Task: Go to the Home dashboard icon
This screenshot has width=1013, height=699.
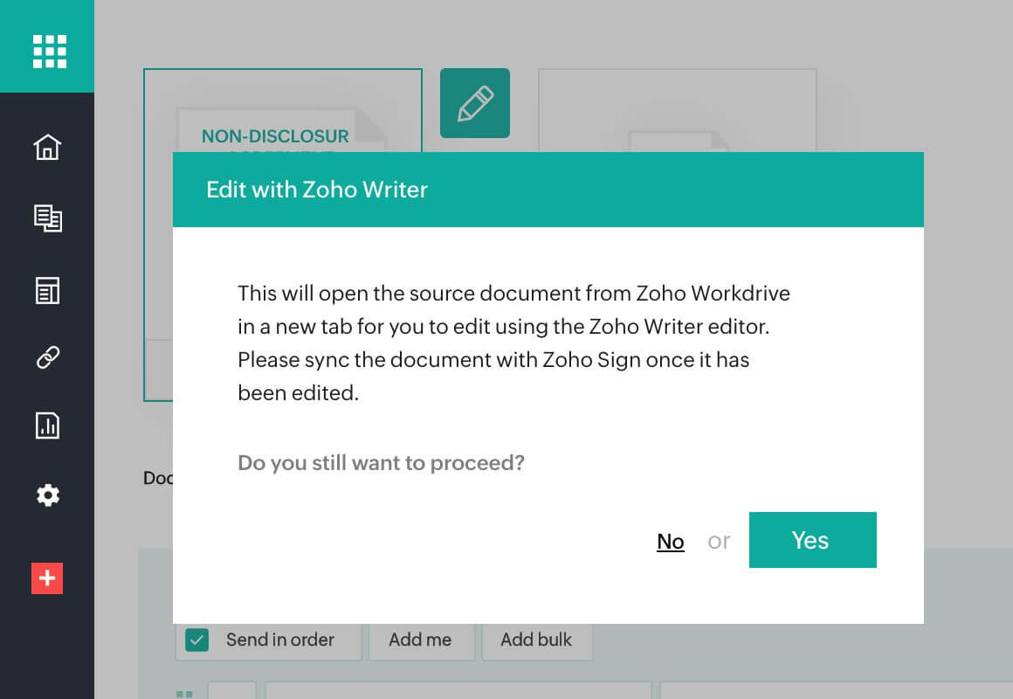Action: point(47,147)
